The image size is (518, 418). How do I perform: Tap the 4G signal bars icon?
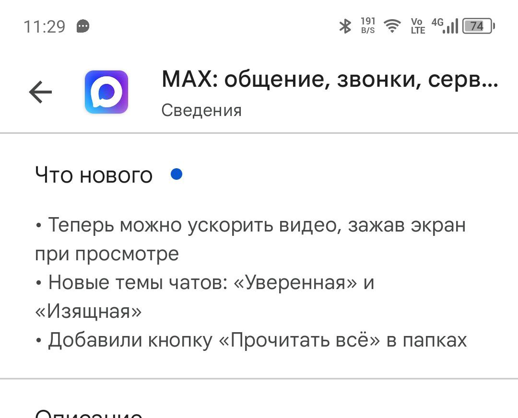click(445, 25)
